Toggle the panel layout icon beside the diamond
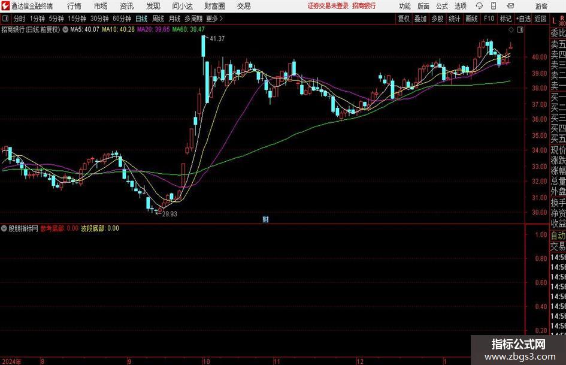The height and width of the screenshot is (365, 566). 520,30
